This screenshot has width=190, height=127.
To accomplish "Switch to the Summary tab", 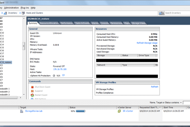I will 33,23.
